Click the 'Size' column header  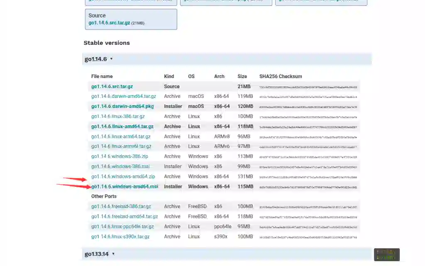[x=242, y=76]
